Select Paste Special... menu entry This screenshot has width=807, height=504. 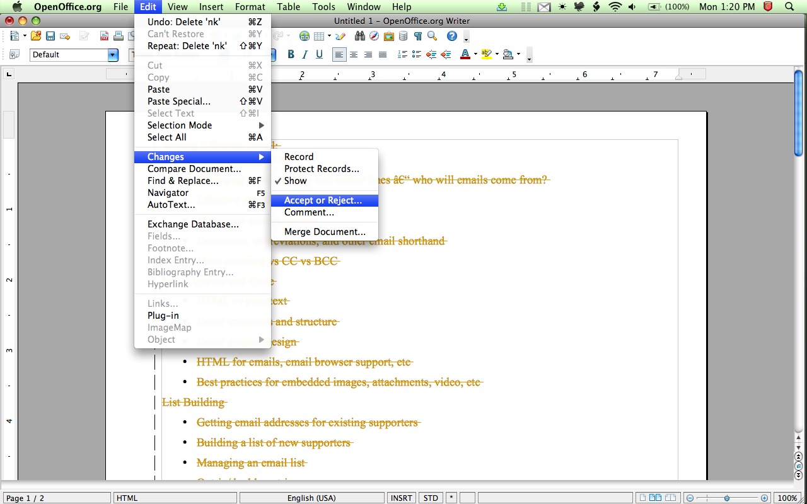202,101
